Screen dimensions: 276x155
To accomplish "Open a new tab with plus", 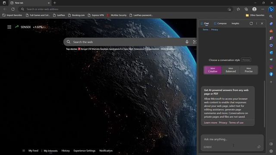I will [55, 3].
